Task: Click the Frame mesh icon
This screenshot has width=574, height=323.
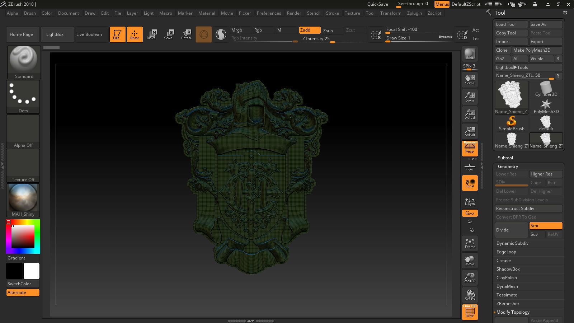Action: click(x=470, y=243)
